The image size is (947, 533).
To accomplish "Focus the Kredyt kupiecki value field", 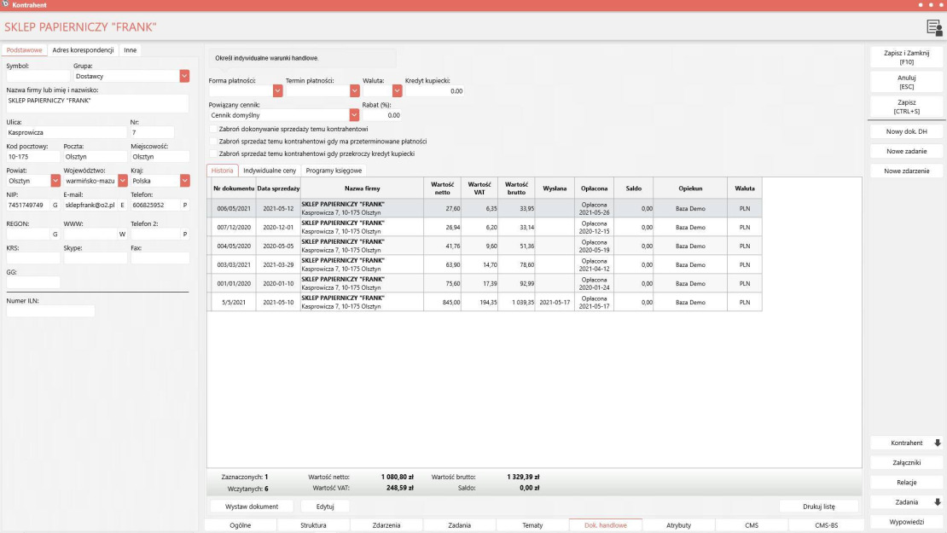I will (434, 91).
